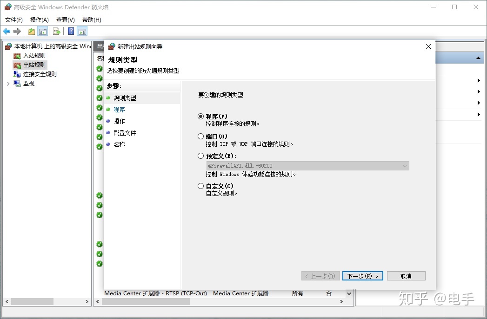This screenshot has width=487, height=319.
Task: Click the root node firewall icon in tree
Action: (9, 46)
